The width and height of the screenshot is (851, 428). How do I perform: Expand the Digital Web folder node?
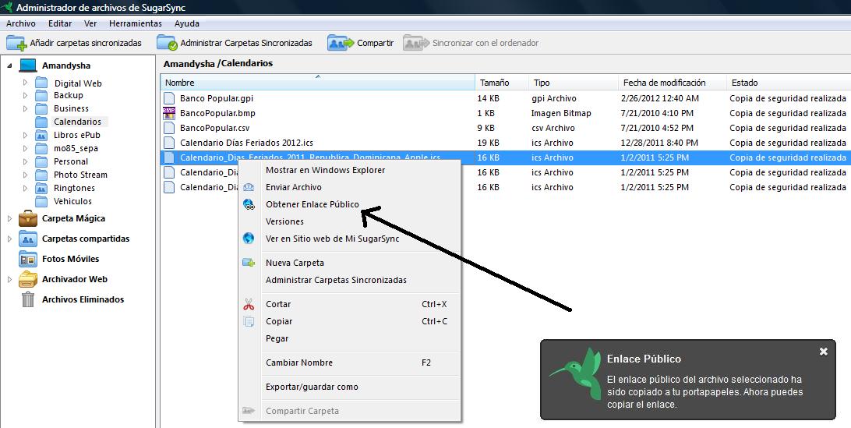click(25, 82)
